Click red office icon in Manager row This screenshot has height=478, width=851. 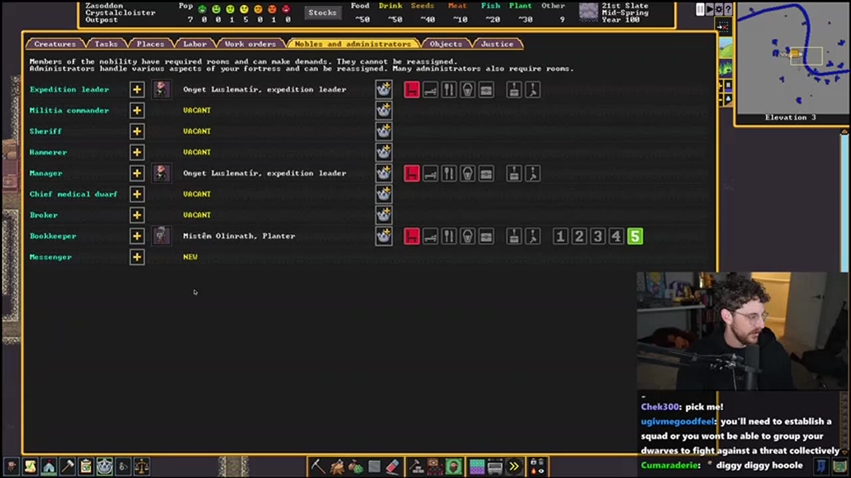(x=412, y=173)
